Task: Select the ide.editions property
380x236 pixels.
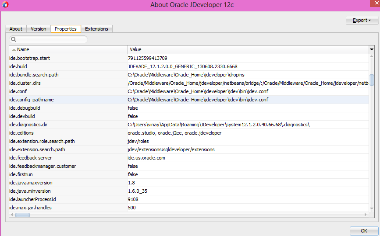Action: coord(21,133)
